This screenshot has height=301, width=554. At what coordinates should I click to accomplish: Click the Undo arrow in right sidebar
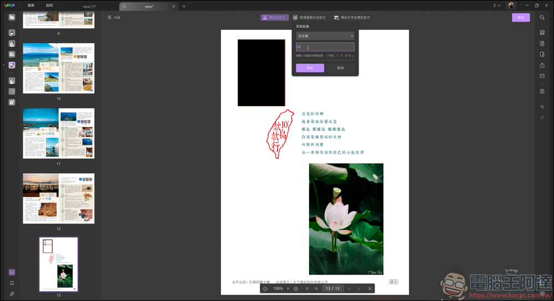[542, 107]
